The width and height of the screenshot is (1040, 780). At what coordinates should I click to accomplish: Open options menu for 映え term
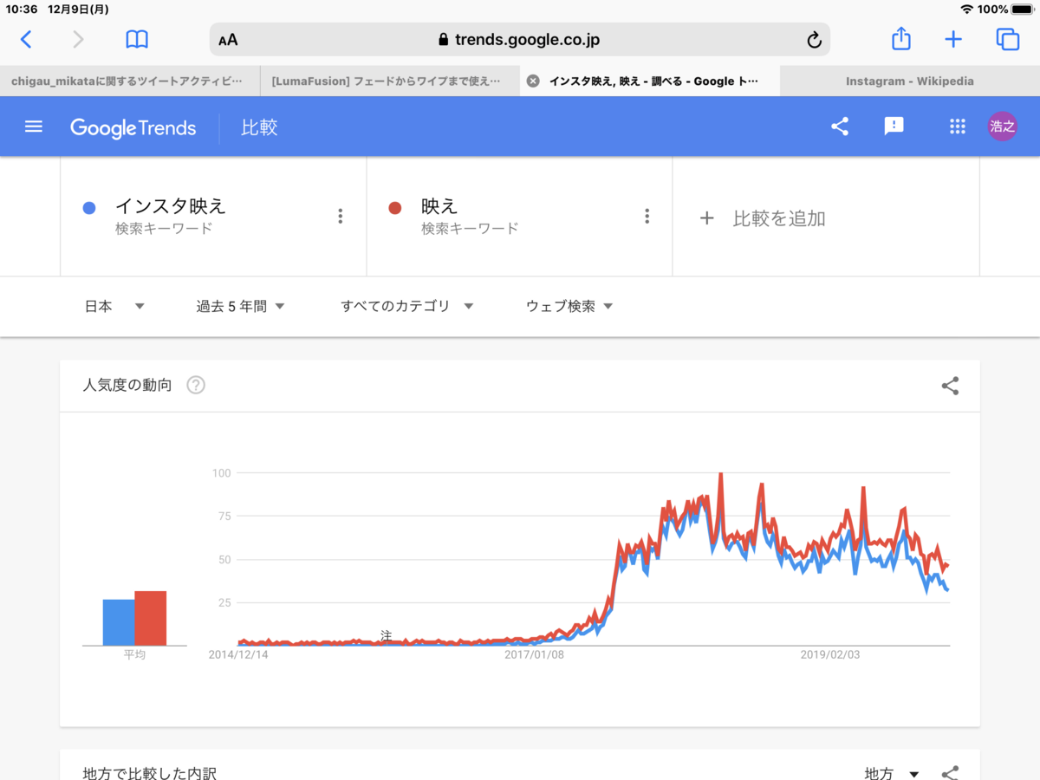[647, 216]
